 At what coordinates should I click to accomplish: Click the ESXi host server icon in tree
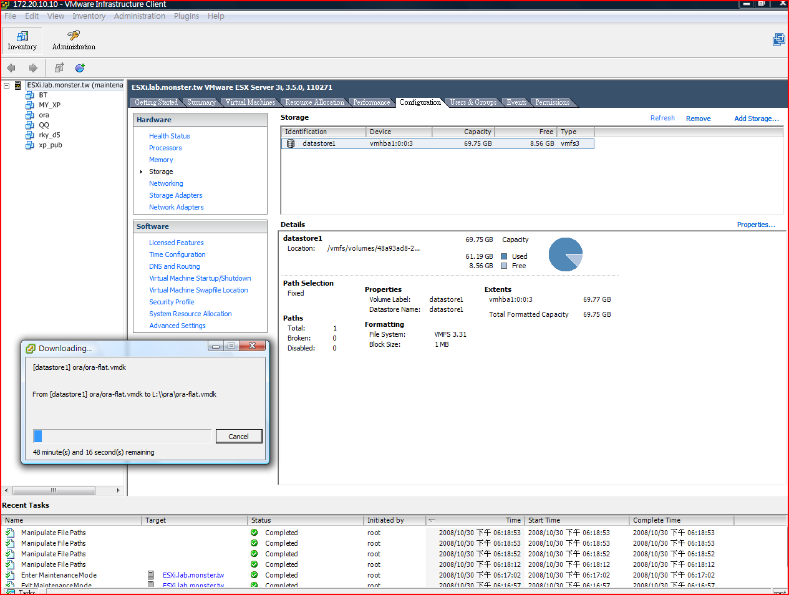point(18,85)
